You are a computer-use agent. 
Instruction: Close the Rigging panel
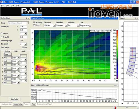(138, 18)
